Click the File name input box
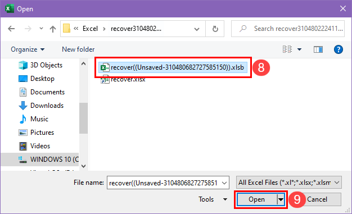 [x=164, y=183]
